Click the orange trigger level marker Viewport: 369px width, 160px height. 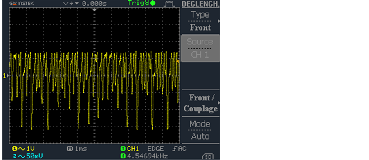(178, 61)
